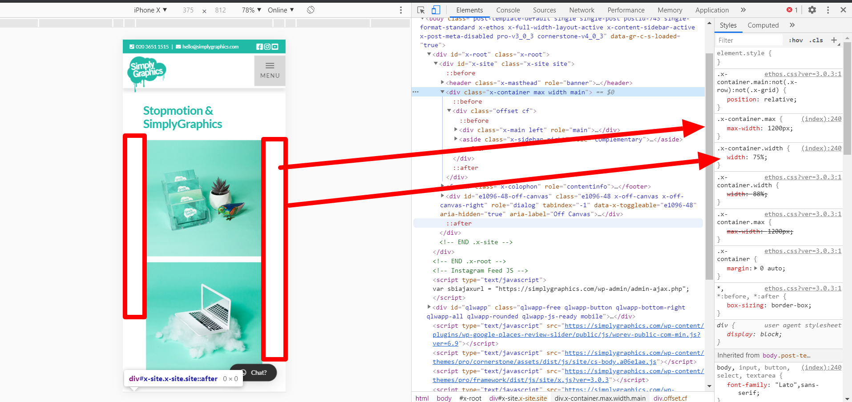Switch to the Application tab
Screen dimensions: 852x402
(x=712, y=10)
